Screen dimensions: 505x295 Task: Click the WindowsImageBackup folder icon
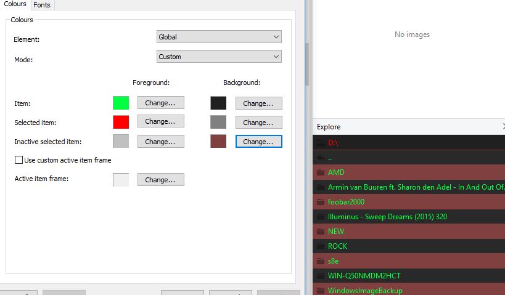[319, 290]
